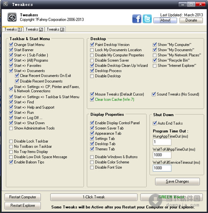The height and width of the screenshot is (213, 208).
Task: Toggle Start => Favorites checkbox
Action: click(x=11, y=65)
